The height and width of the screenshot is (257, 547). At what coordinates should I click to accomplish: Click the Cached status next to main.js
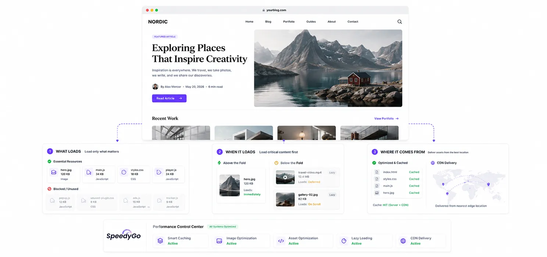[414, 186]
